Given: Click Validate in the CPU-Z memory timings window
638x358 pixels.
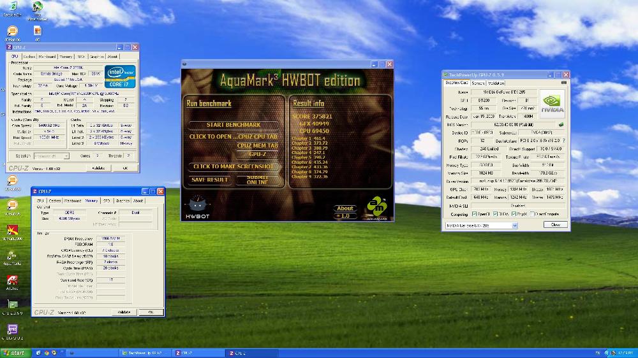Looking at the screenshot, I should pyautogui.click(x=124, y=312).
